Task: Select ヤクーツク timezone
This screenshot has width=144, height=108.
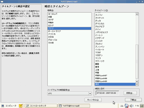Action: pos(115,61)
